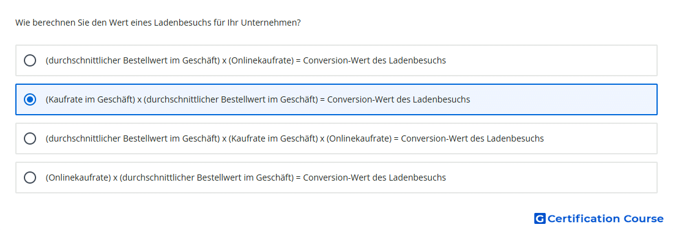Click the word 'Unternehmen?' in the question
The height and width of the screenshot is (230, 673).
[271, 23]
